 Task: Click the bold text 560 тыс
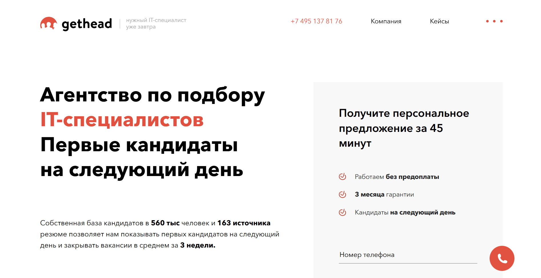pyautogui.click(x=165, y=223)
